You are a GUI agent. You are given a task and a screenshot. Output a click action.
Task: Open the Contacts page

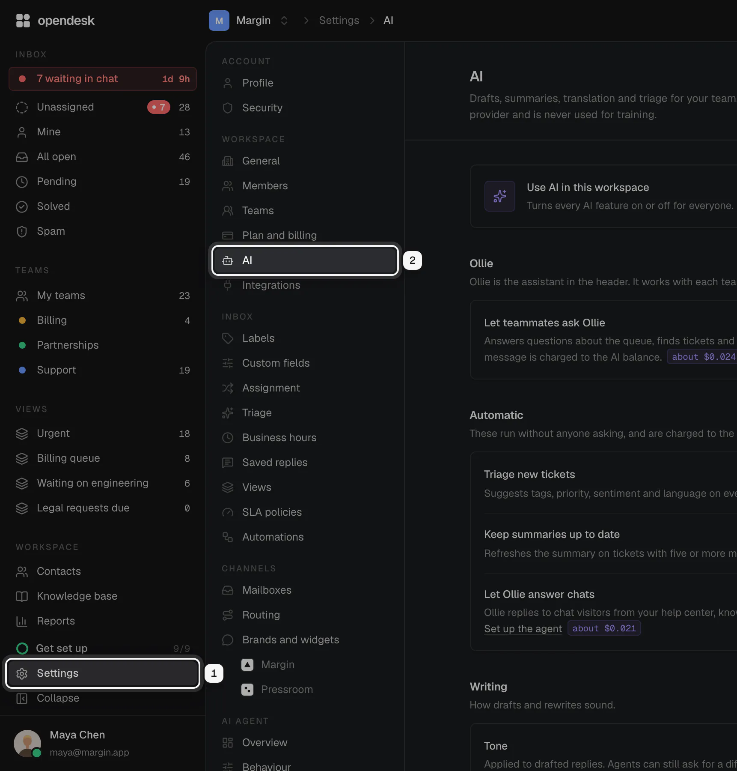[103, 571]
